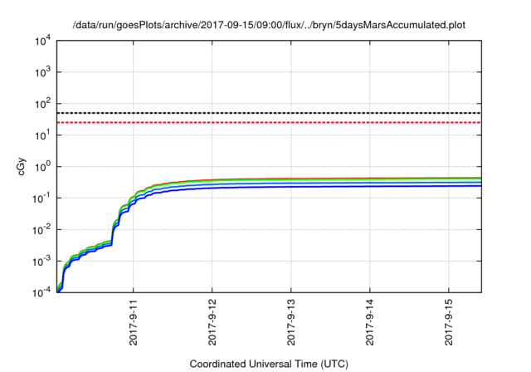This screenshot has height=372, width=531.
Task: Click the plot file path title
Action: pyautogui.click(x=269, y=25)
